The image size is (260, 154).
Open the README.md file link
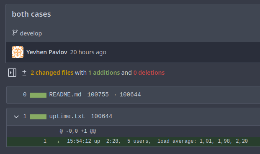(x=65, y=94)
